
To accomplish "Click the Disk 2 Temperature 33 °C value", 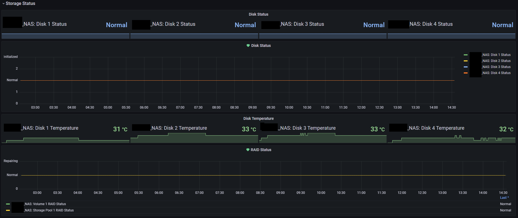I will 249,129.
